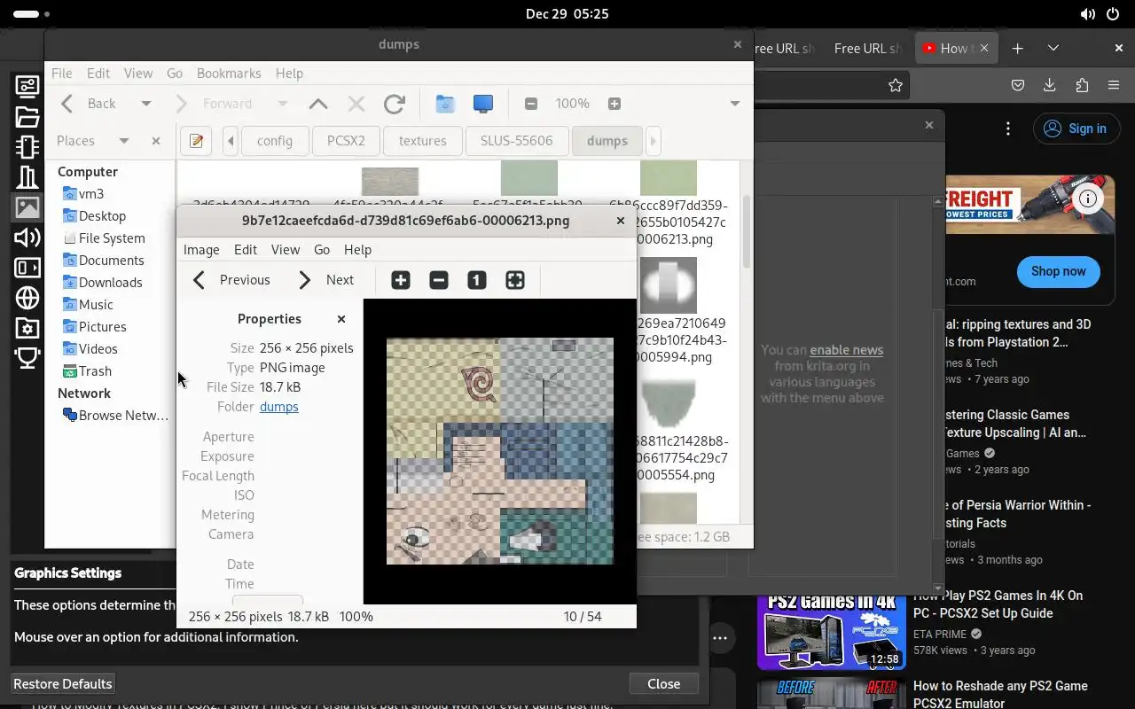
Task: Open File menu in file manager
Action: (62, 74)
